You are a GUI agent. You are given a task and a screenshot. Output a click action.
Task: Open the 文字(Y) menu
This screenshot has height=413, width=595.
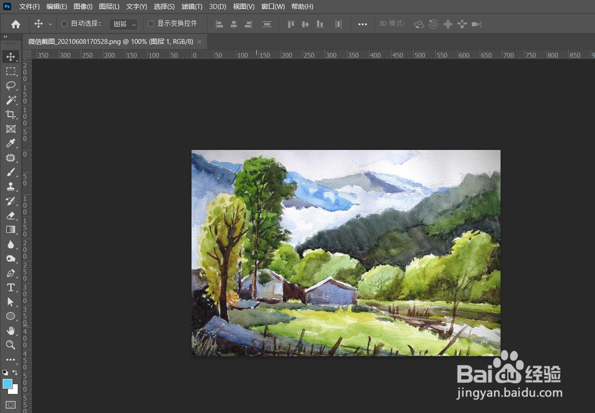pyautogui.click(x=137, y=7)
